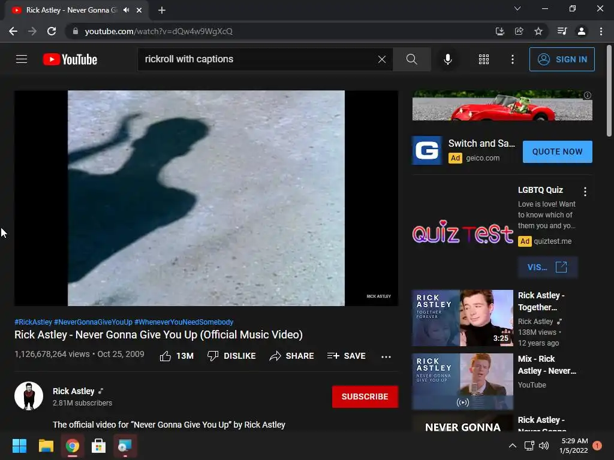Open the Rick Astley channel name link
The height and width of the screenshot is (460, 614).
coord(74,391)
